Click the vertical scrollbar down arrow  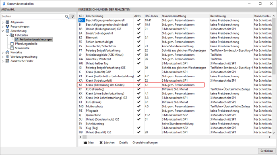274,133
